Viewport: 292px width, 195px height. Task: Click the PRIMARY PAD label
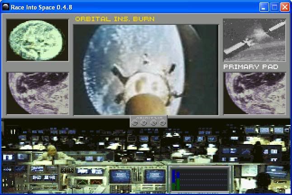251,67
